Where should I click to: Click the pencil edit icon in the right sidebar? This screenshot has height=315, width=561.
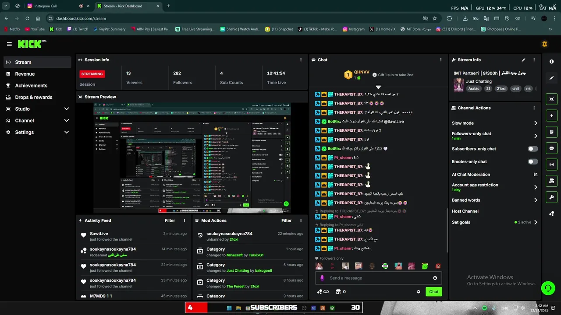(551, 78)
